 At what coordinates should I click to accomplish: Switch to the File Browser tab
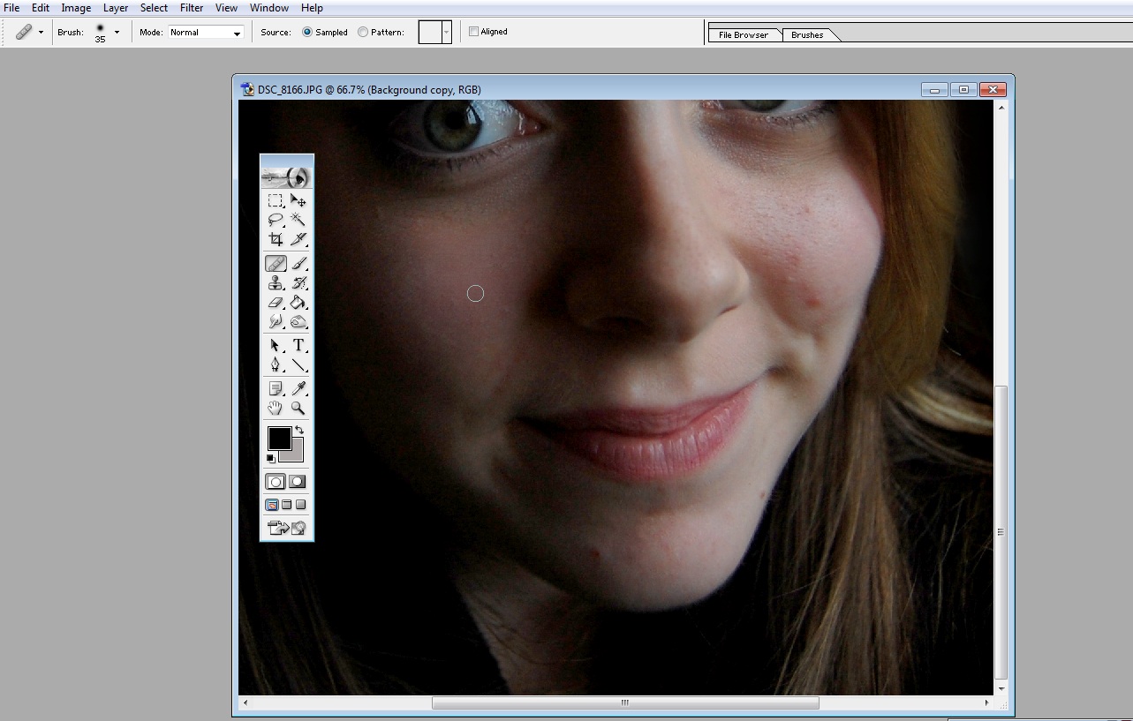[744, 34]
